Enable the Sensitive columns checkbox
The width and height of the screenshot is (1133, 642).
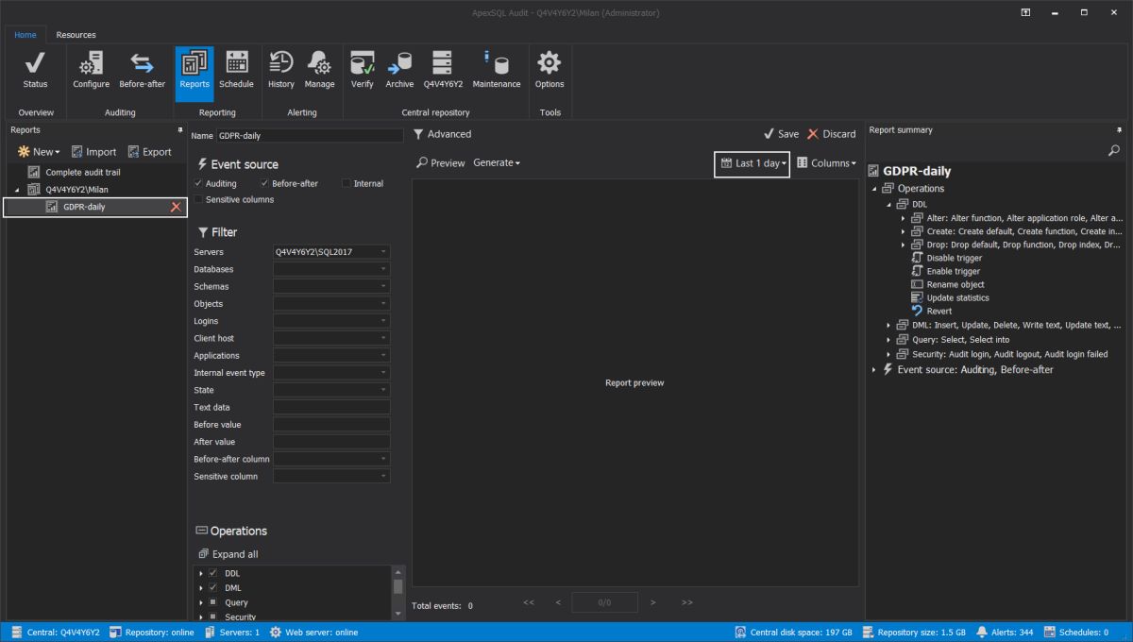click(x=198, y=199)
